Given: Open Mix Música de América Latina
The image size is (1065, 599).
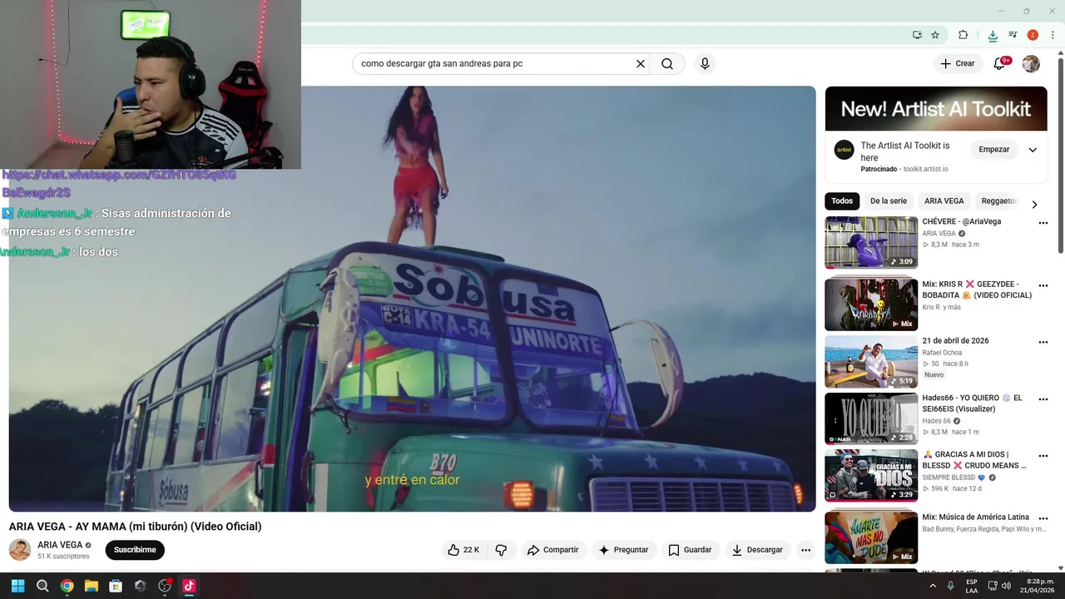Looking at the screenshot, I should pos(871,537).
